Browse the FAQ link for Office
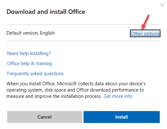This screenshot has width=167, height=129. coord(35,74)
